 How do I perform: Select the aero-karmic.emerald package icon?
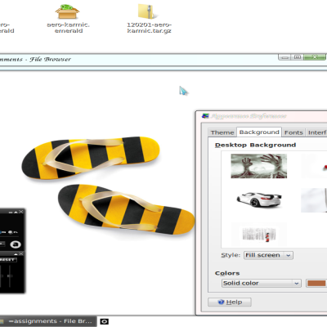tap(67, 11)
